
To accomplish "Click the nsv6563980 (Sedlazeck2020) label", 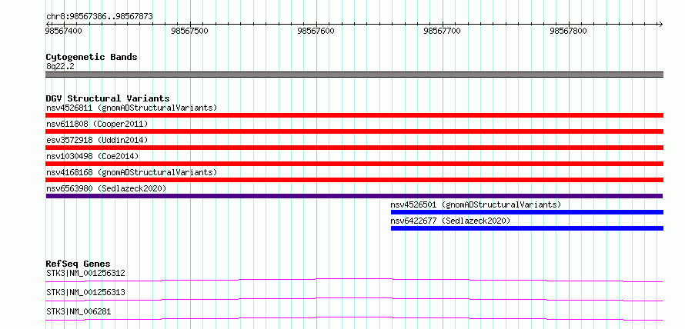I will pyautogui.click(x=106, y=188).
